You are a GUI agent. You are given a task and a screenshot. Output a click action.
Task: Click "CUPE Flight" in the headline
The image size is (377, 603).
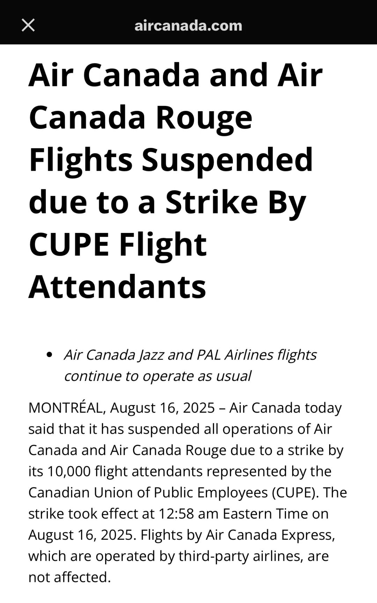pyautogui.click(x=118, y=244)
